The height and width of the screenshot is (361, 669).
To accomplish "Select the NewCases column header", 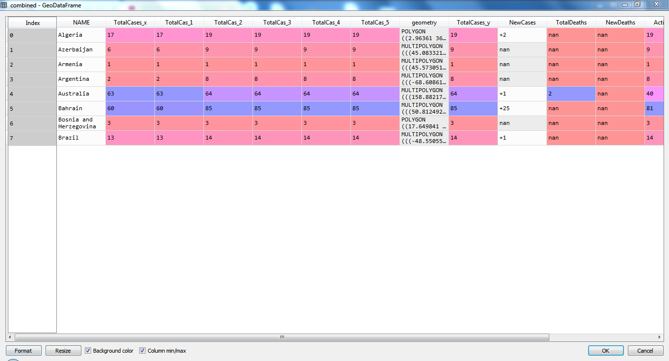I will (522, 23).
